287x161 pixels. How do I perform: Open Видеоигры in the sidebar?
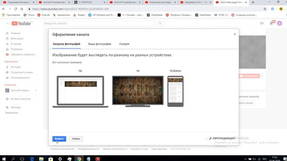[x=12, y=113]
